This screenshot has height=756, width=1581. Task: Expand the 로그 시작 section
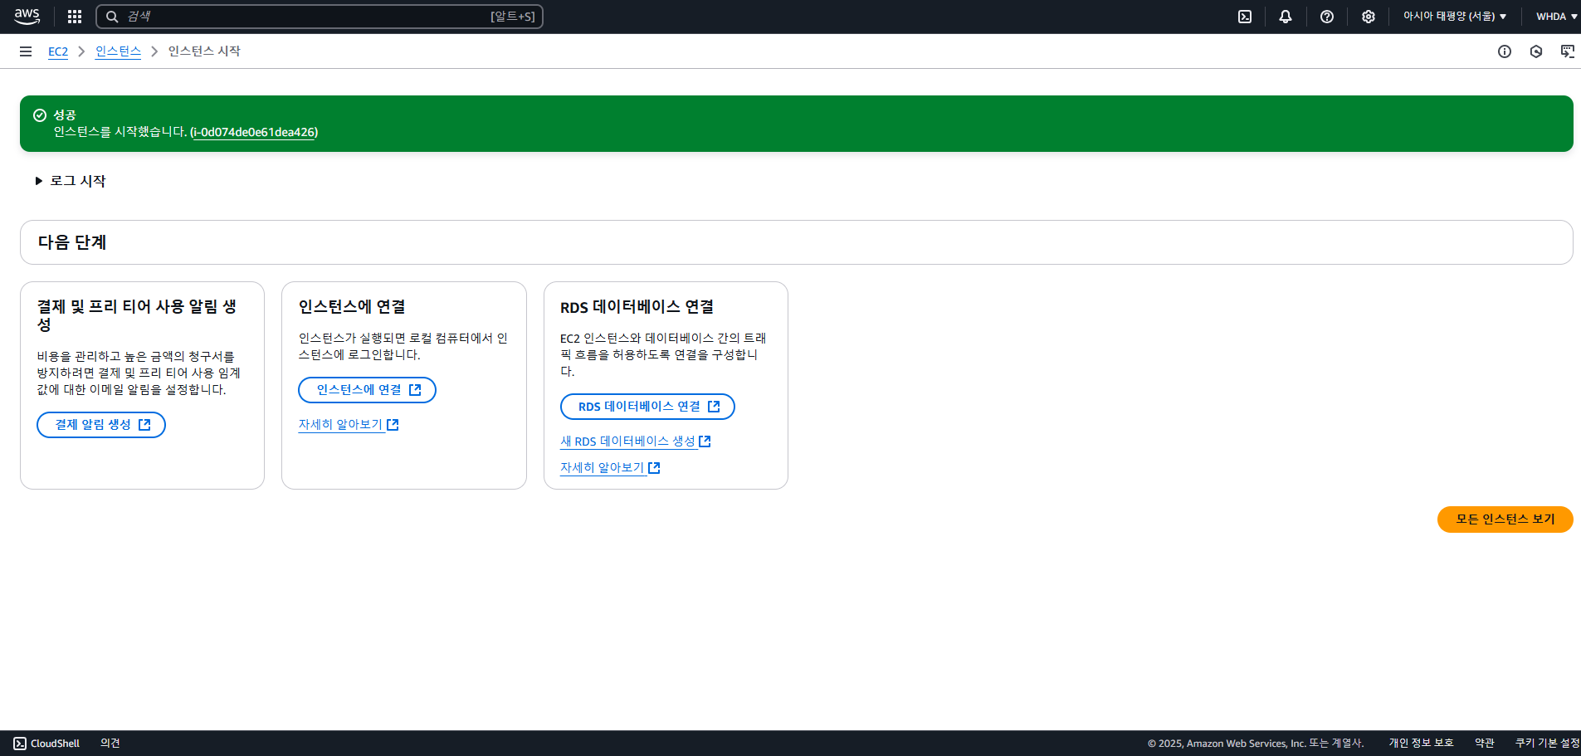coord(71,181)
